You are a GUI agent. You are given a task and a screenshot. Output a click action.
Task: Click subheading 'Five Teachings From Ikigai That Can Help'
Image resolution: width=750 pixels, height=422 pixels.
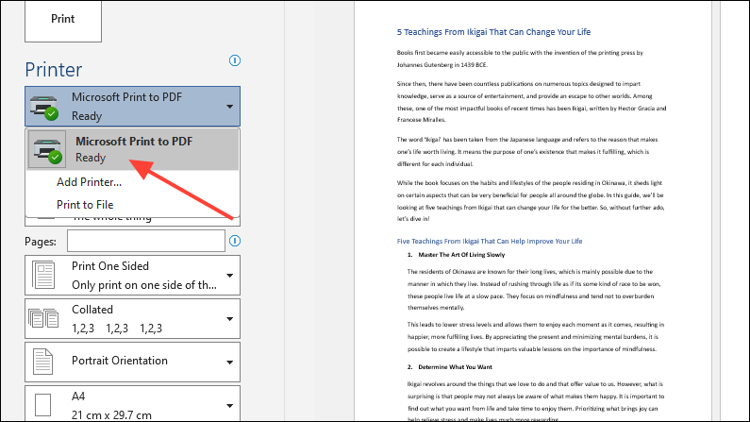[x=490, y=241]
